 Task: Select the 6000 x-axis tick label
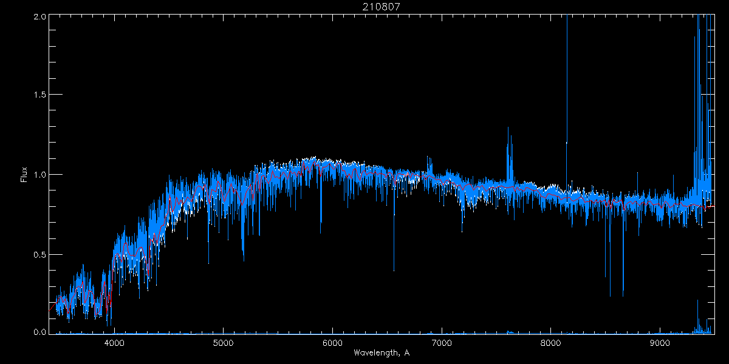coord(332,342)
